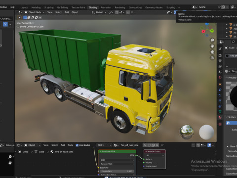Enable the Use Nodes checkbox
This screenshot has height=178, width=237.
(x=77, y=145)
